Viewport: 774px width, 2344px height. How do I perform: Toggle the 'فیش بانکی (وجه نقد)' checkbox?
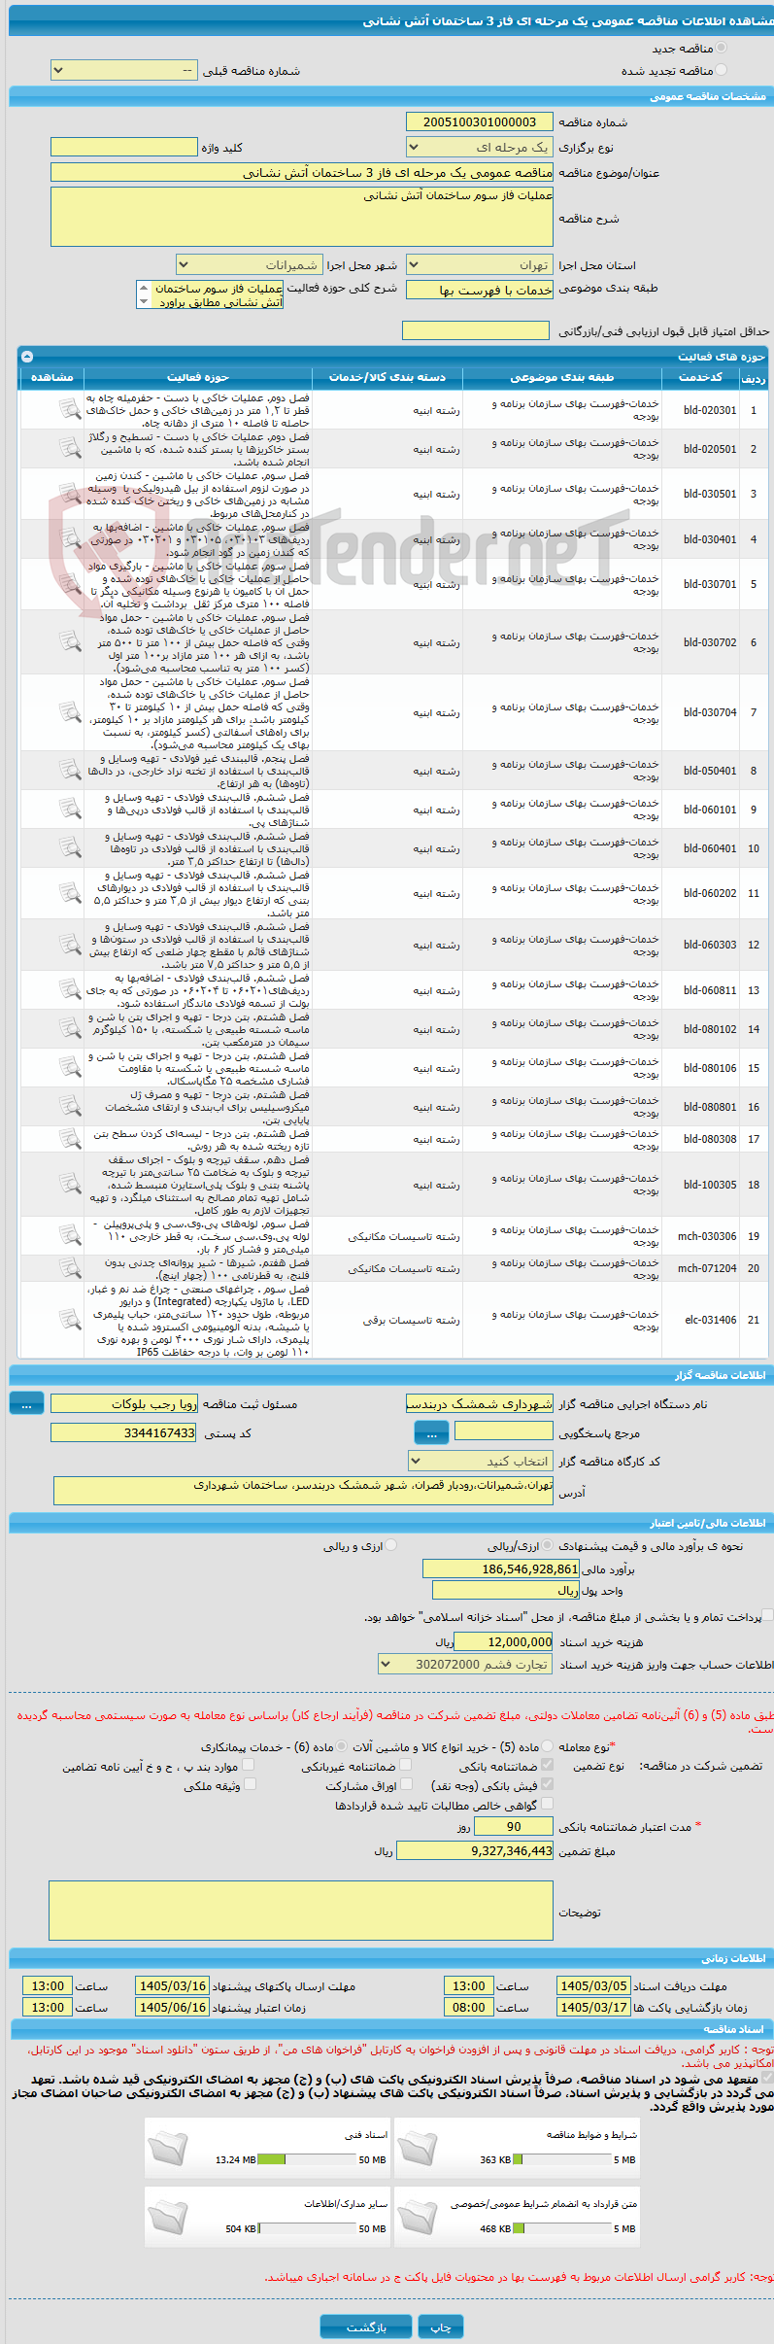[x=547, y=1784]
